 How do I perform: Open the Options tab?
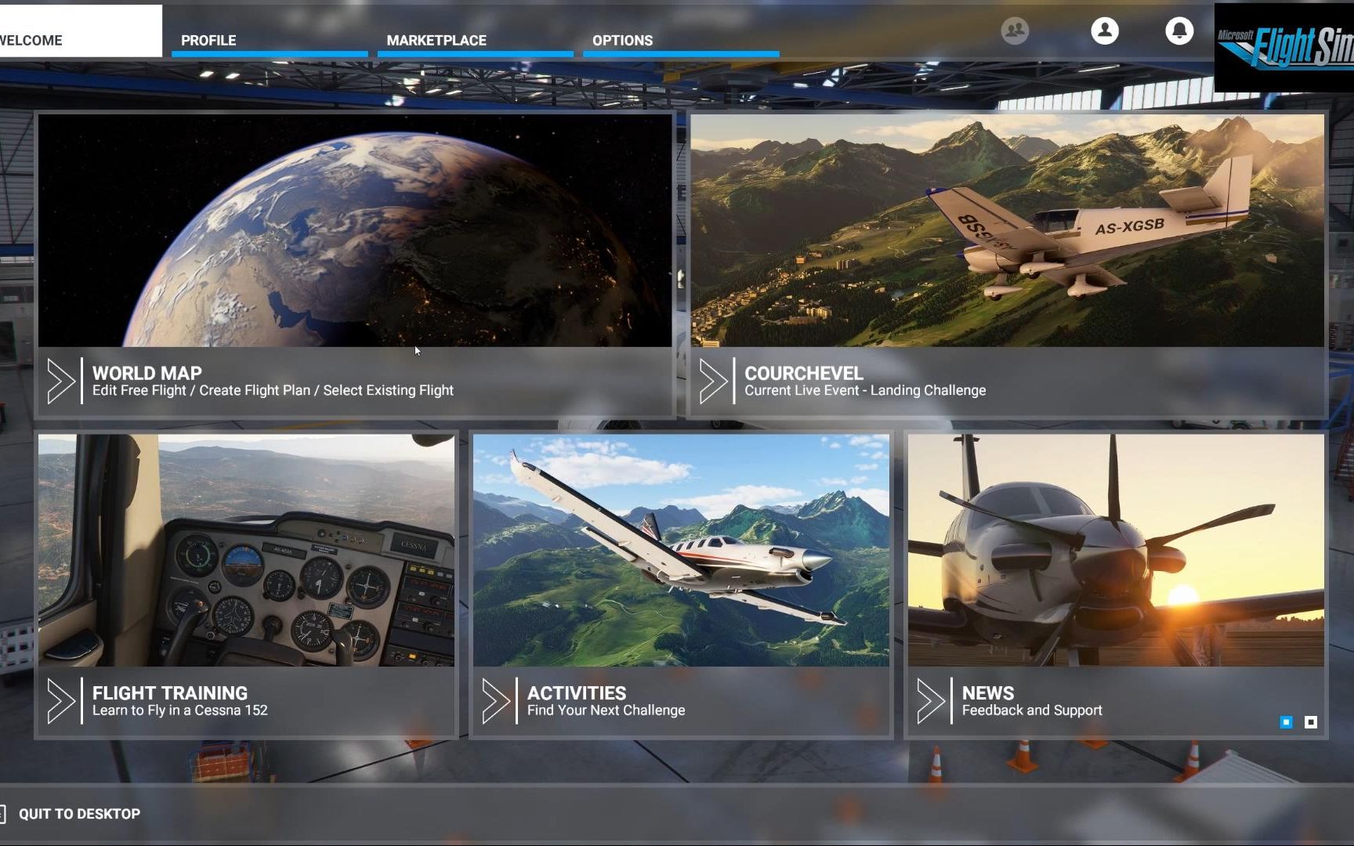coord(681,40)
